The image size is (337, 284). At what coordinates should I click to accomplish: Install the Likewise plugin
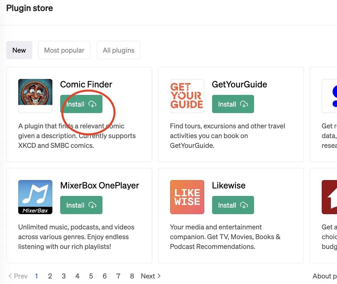click(x=233, y=205)
